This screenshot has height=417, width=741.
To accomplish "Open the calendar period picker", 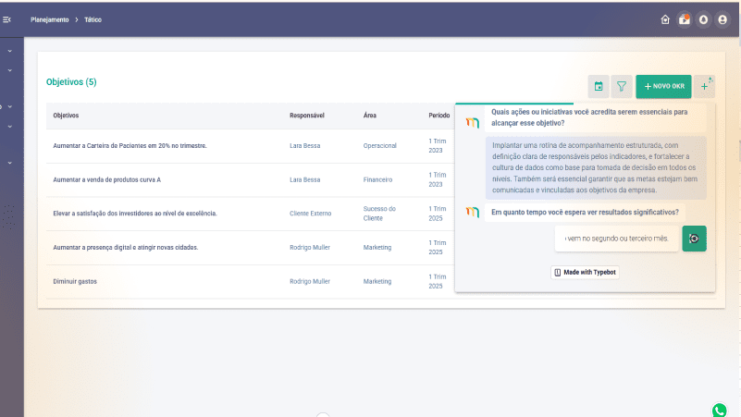I will click(599, 86).
